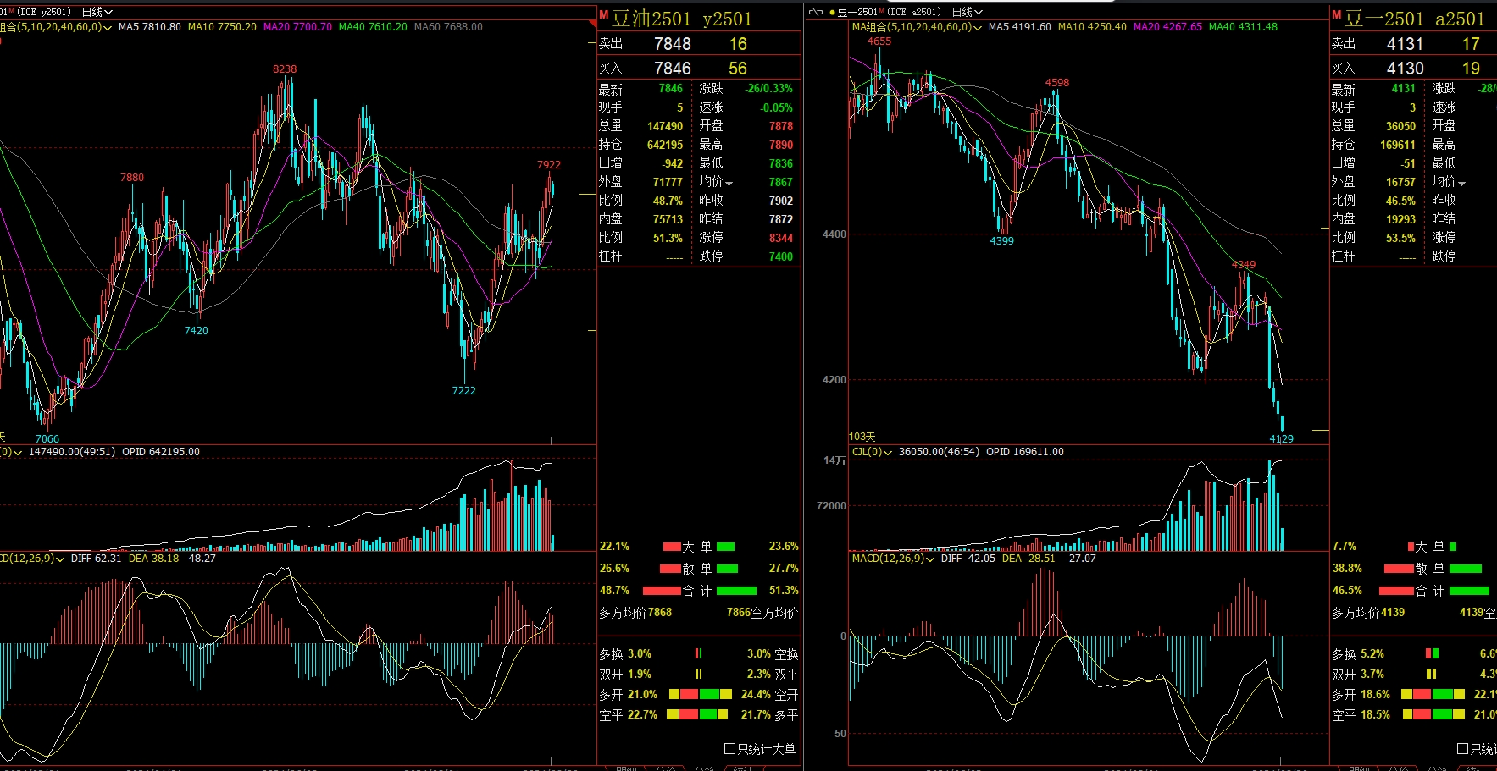This screenshot has height=771, width=1497.
Task: Click the yellow dot marker beside 豆一2501
Action: click(x=832, y=12)
